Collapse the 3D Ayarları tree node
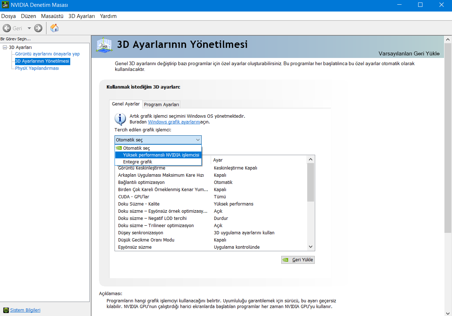Screen dimensions: 452x316 click(4, 47)
